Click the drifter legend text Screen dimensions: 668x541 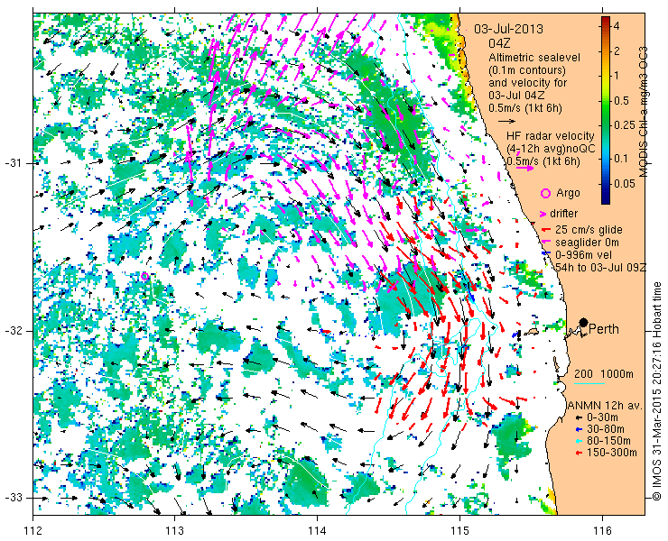coord(563,214)
